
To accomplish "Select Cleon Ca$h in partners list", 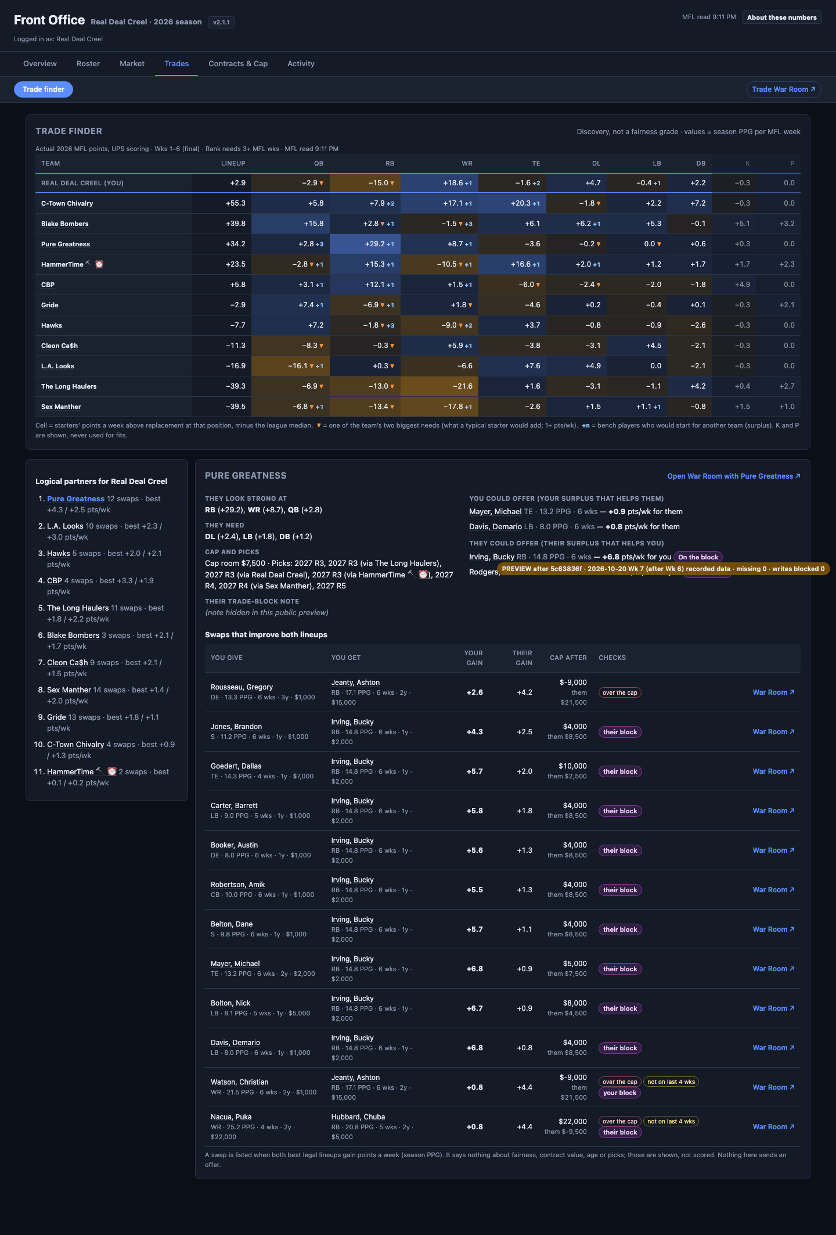I will click(67, 663).
